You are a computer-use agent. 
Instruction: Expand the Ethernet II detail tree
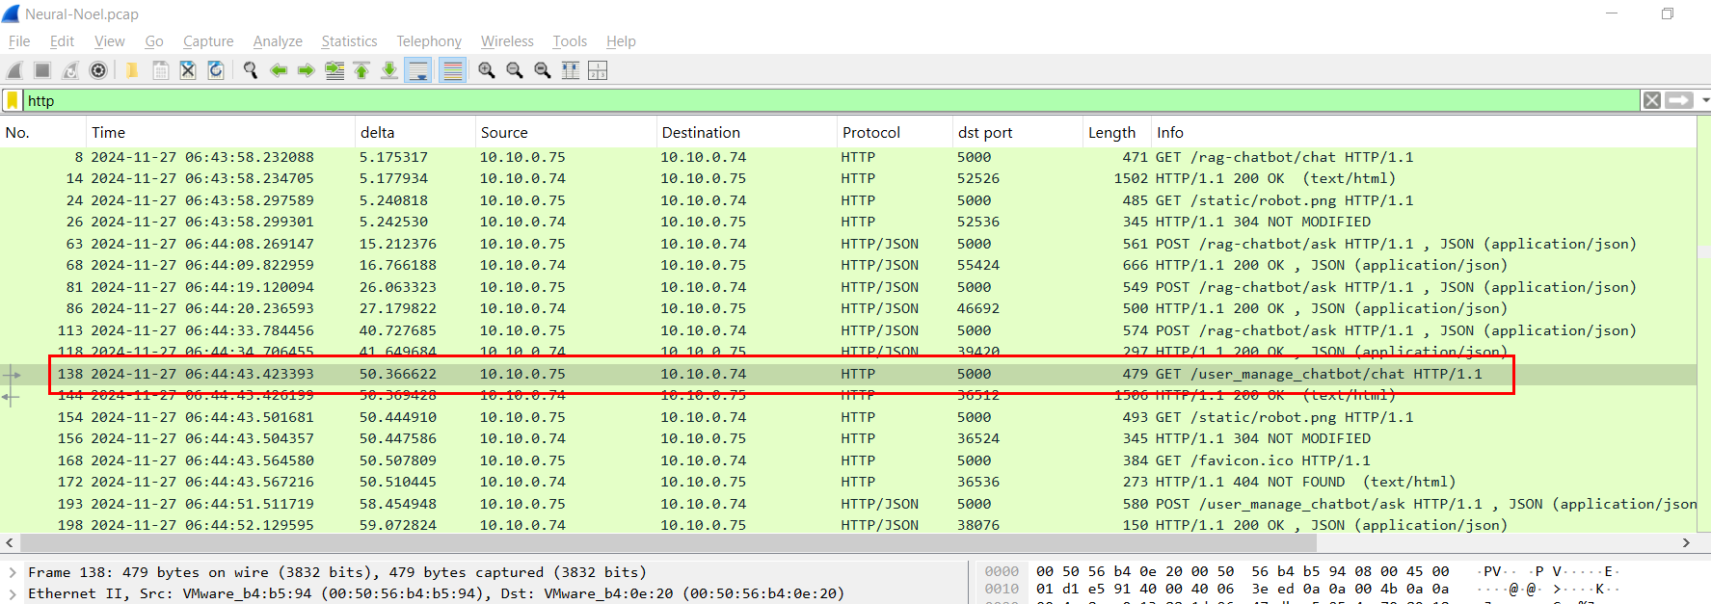pos(13,593)
